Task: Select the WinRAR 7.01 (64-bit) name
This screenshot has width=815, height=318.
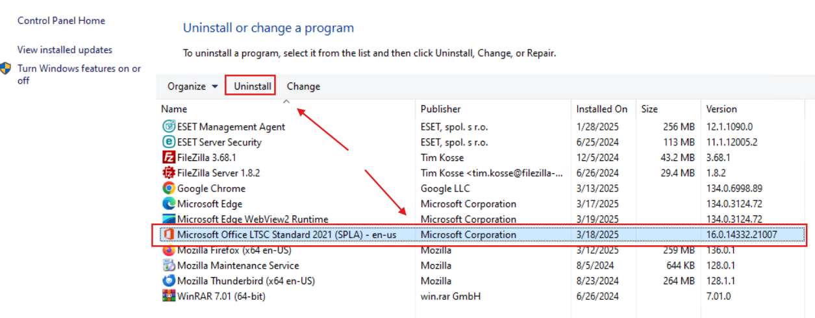Action: 221,297
